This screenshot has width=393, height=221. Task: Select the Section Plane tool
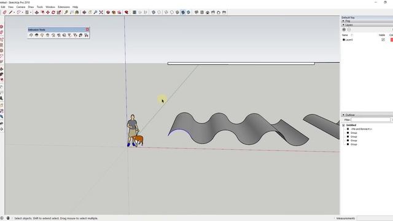coord(134,12)
